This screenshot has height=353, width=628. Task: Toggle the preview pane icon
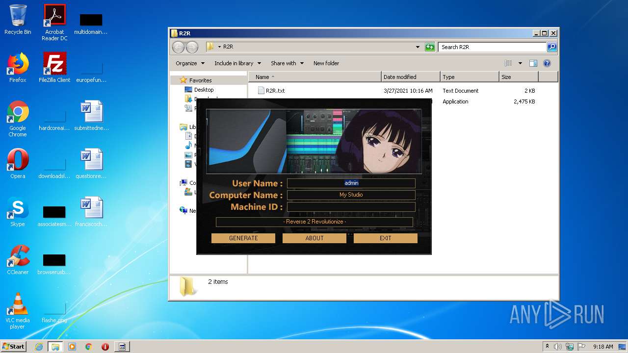click(x=533, y=63)
